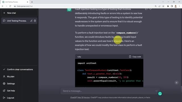The height and width of the screenshot is (102, 182).
Task: Reload the page
Action: [x=10, y=6]
